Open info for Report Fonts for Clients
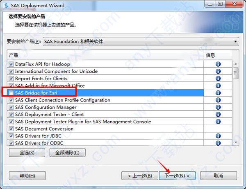 (218, 79)
